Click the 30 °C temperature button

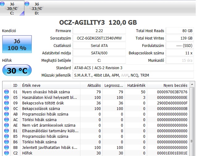pyautogui.click(x=17, y=70)
